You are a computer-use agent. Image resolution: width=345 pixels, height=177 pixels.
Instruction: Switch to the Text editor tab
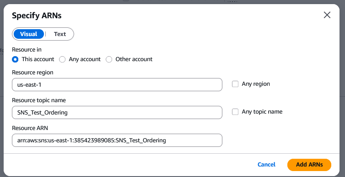pyautogui.click(x=60, y=34)
